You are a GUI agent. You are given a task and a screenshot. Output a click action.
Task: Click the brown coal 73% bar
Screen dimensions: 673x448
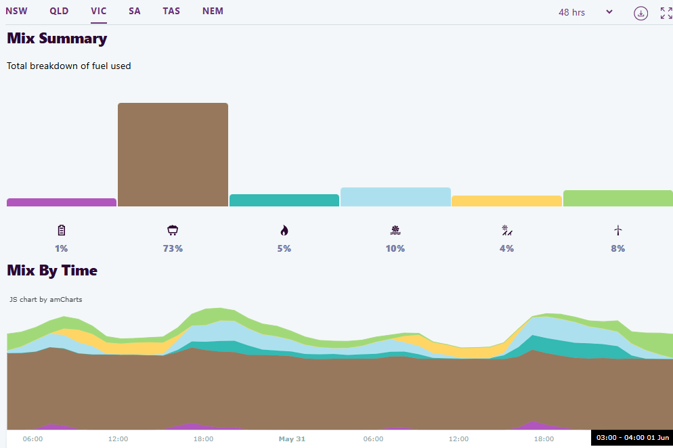coord(173,154)
